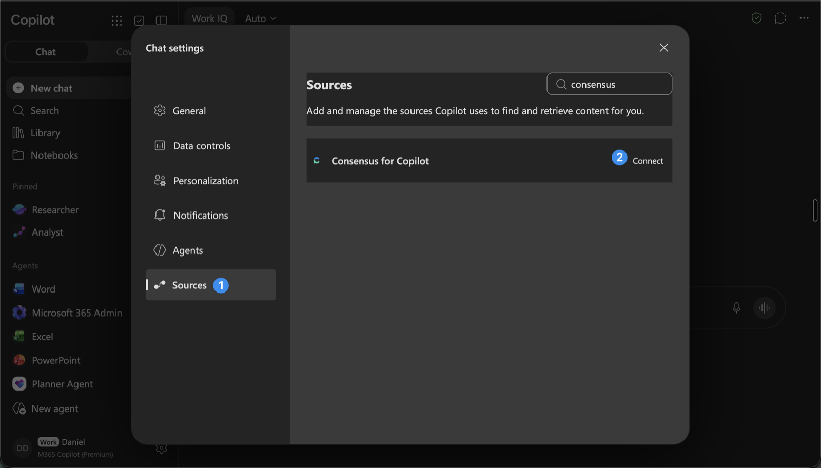
Task: Click the Consensus for Copilot logo icon
Action: click(x=317, y=161)
